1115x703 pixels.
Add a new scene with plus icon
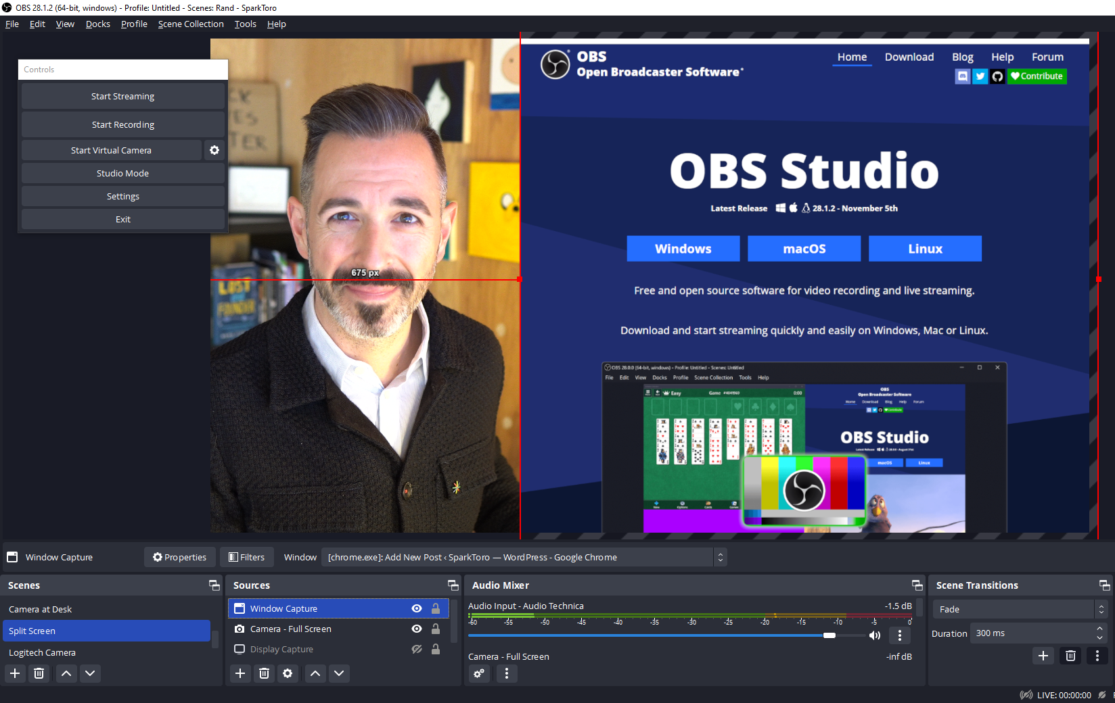[x=15, y=673]
